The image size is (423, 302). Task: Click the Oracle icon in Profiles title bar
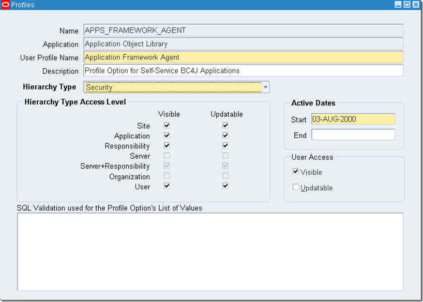coord(5,5)
